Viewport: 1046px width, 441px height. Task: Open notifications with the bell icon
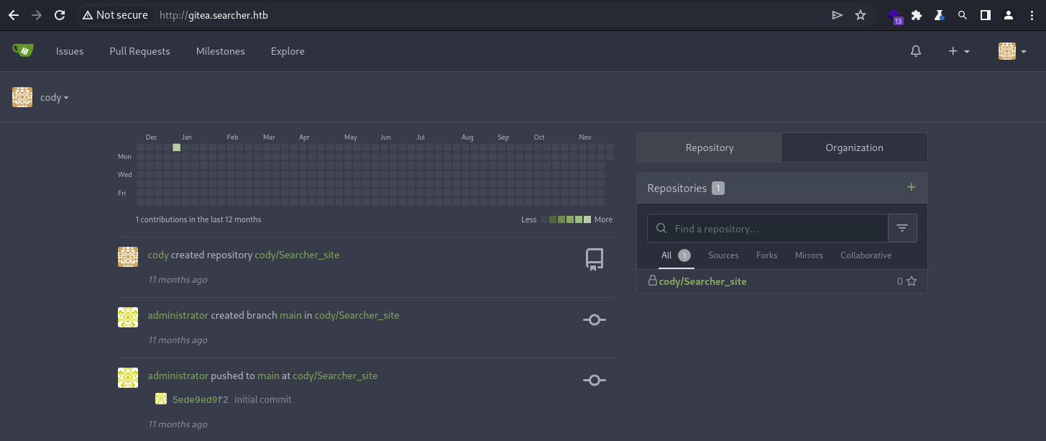point(916,51)
